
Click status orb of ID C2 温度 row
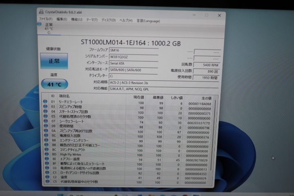pyautogui.click(x=47, y=177)
